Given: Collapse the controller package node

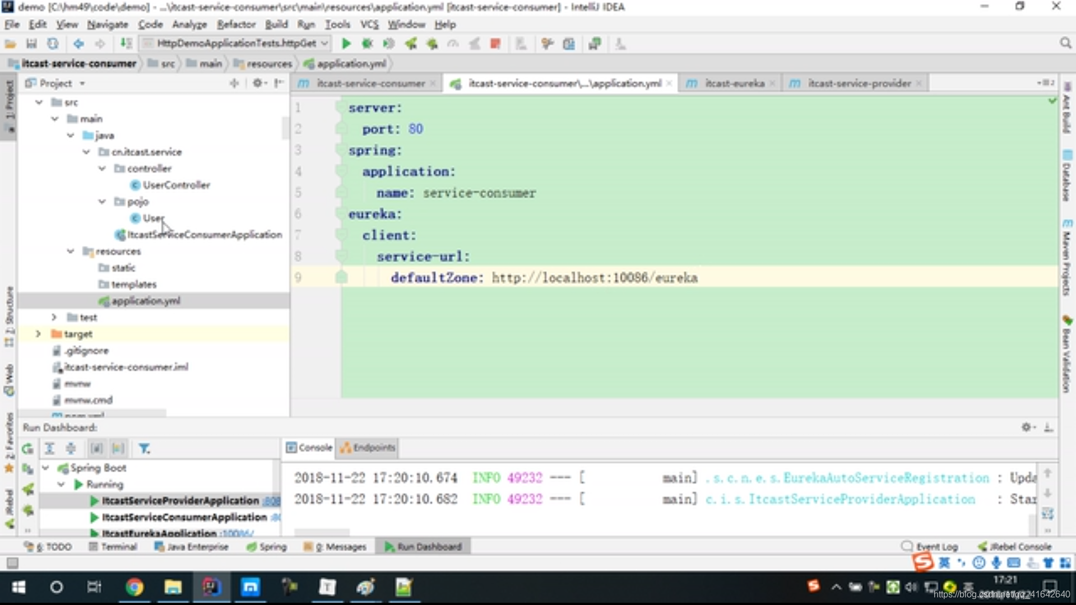Looking at the screenshot, I should 102,169.
